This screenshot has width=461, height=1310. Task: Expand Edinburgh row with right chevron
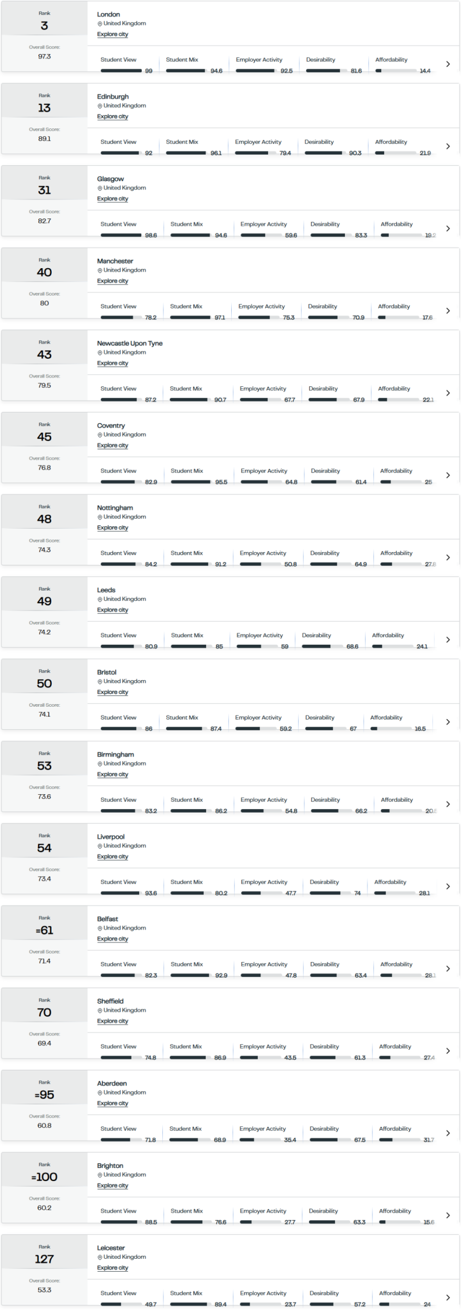[448, 146]
